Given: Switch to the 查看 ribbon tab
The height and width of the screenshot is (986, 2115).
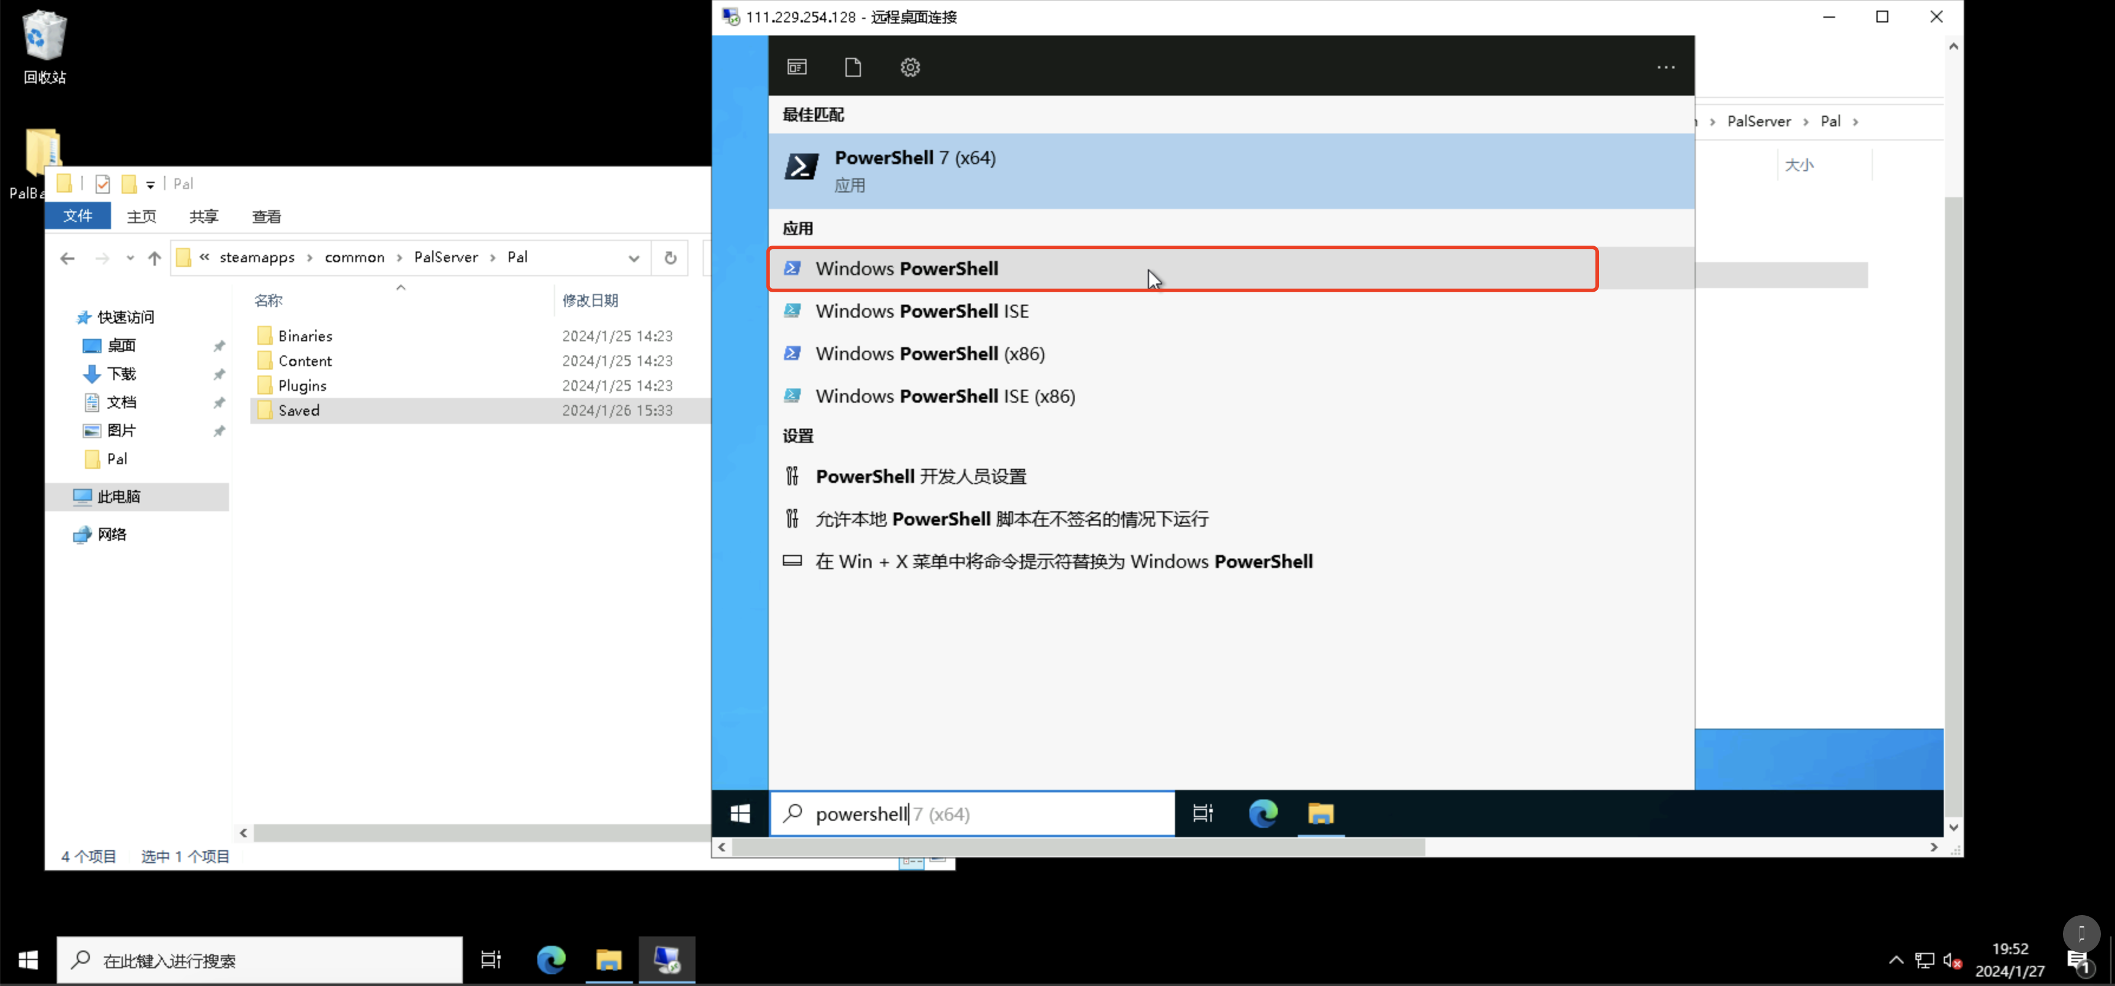Looking at the screenshot, I should point(266,217).
